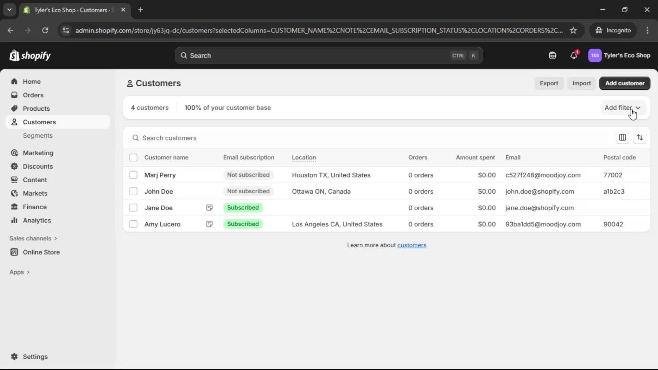Image resolution: width=658 pixels, height=370 pixels.
Task: Click the Search customers input field
Action: coord(240,138)
